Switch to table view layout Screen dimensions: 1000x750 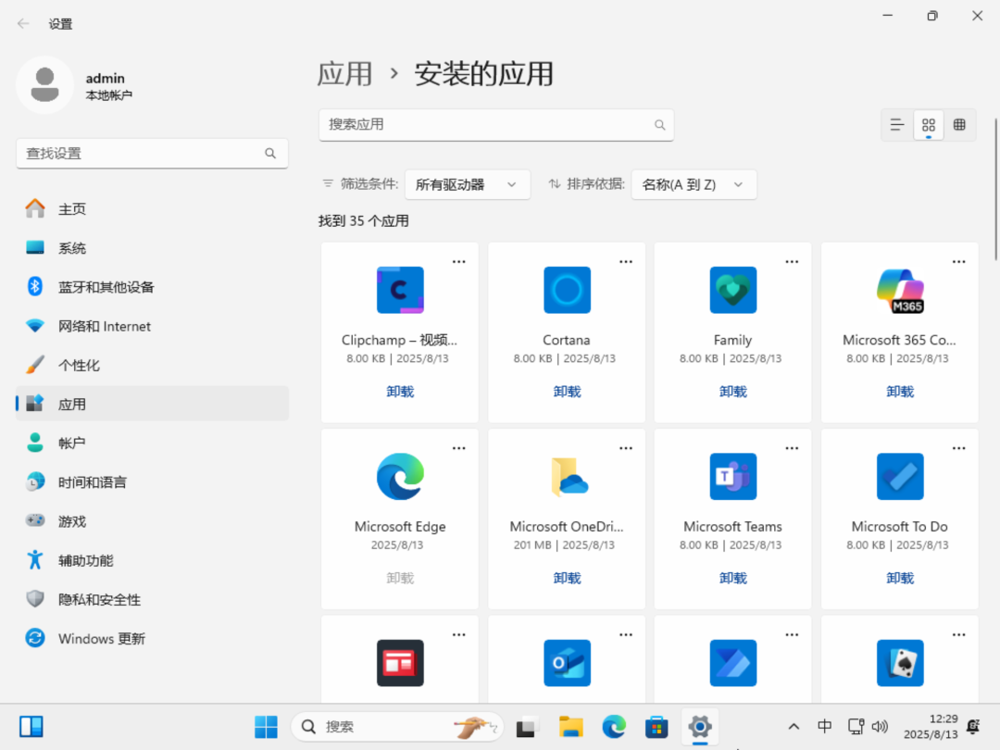[x=959, y=125]
